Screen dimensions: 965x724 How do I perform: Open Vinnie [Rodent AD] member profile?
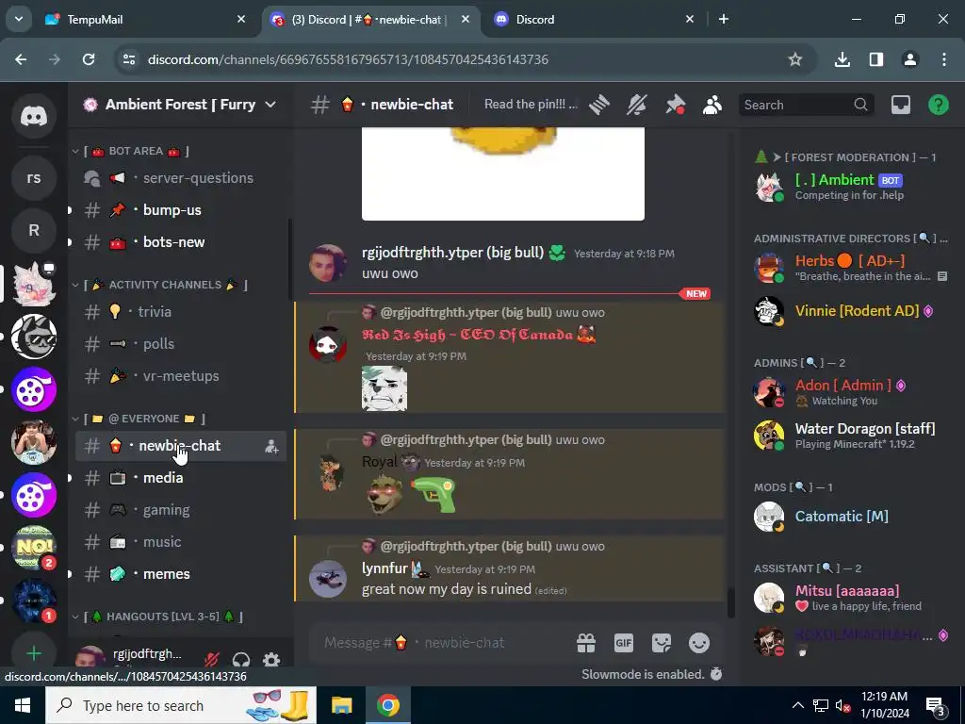coord(851,311)
